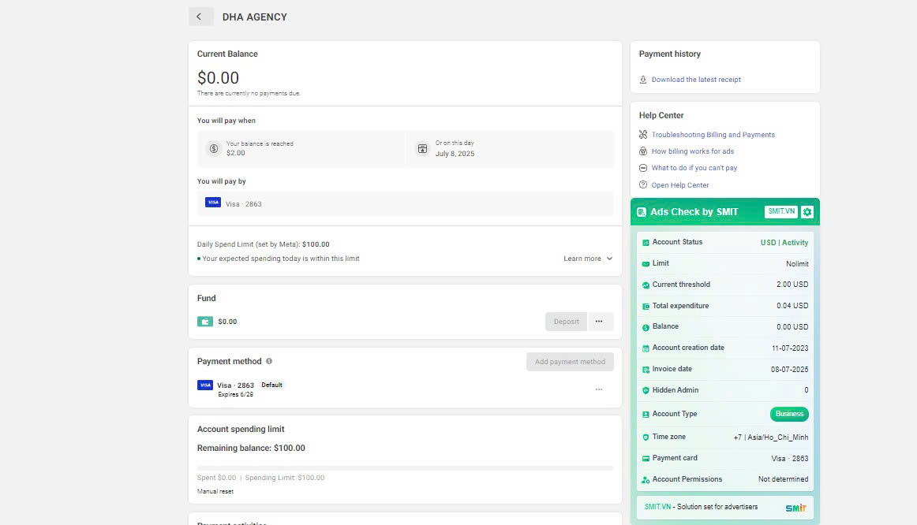The image size is (917, 525).
Task: Click the SMIT.VN badge in header
Action: point(780,211)
